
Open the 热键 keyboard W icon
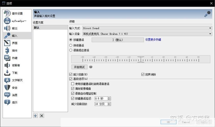[7, 58]
